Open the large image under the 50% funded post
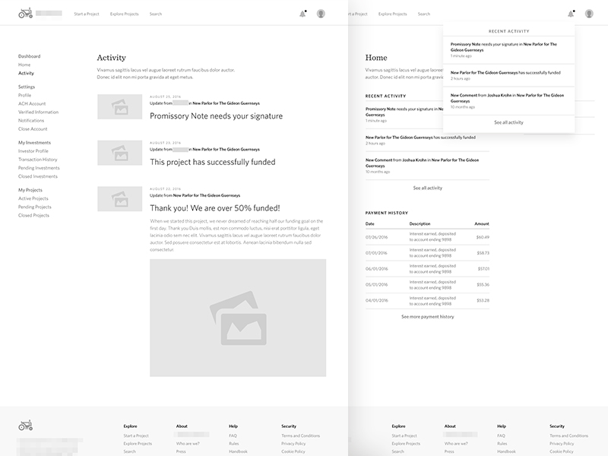 (x=238, y=318)
